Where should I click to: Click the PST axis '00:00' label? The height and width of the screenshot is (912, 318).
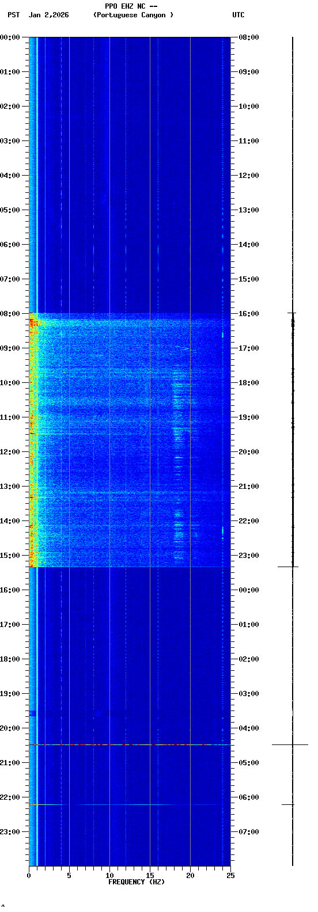[x=10, y=37]
